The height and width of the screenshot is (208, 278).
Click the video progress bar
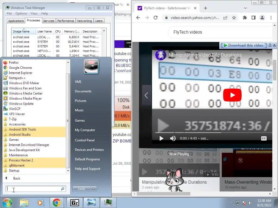pos(214,132)
